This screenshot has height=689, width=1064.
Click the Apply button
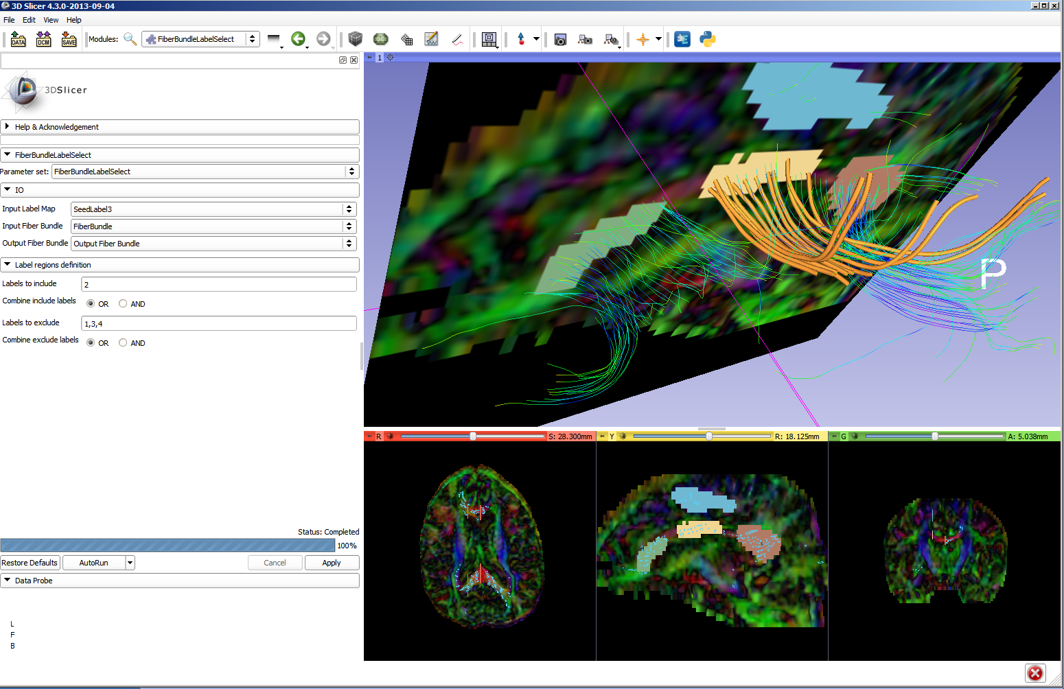click(x=331, y=563)
